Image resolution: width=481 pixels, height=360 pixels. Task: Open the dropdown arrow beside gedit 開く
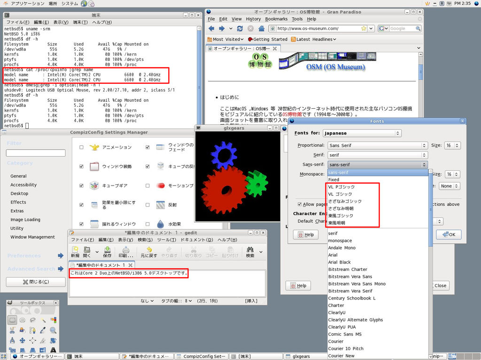point(97,252)
